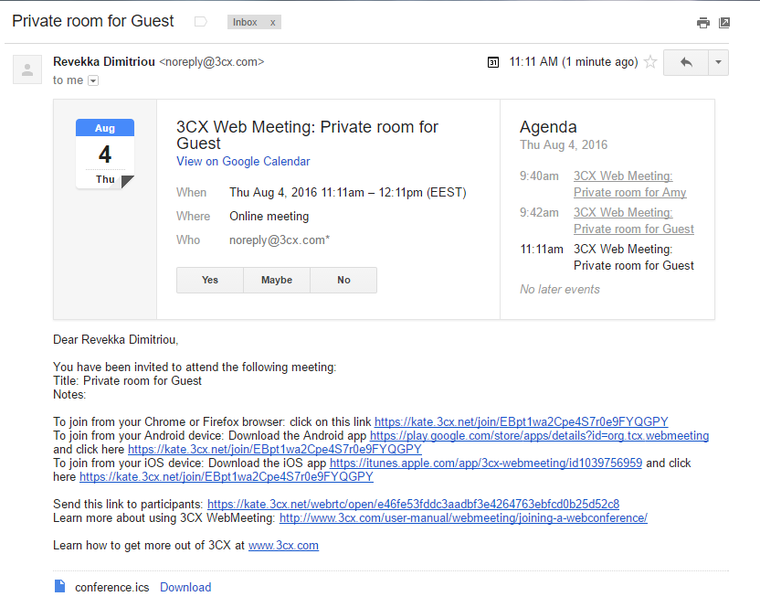Click the sender's avatar icon
Screen dimensions: 760x607
point(27,69)
